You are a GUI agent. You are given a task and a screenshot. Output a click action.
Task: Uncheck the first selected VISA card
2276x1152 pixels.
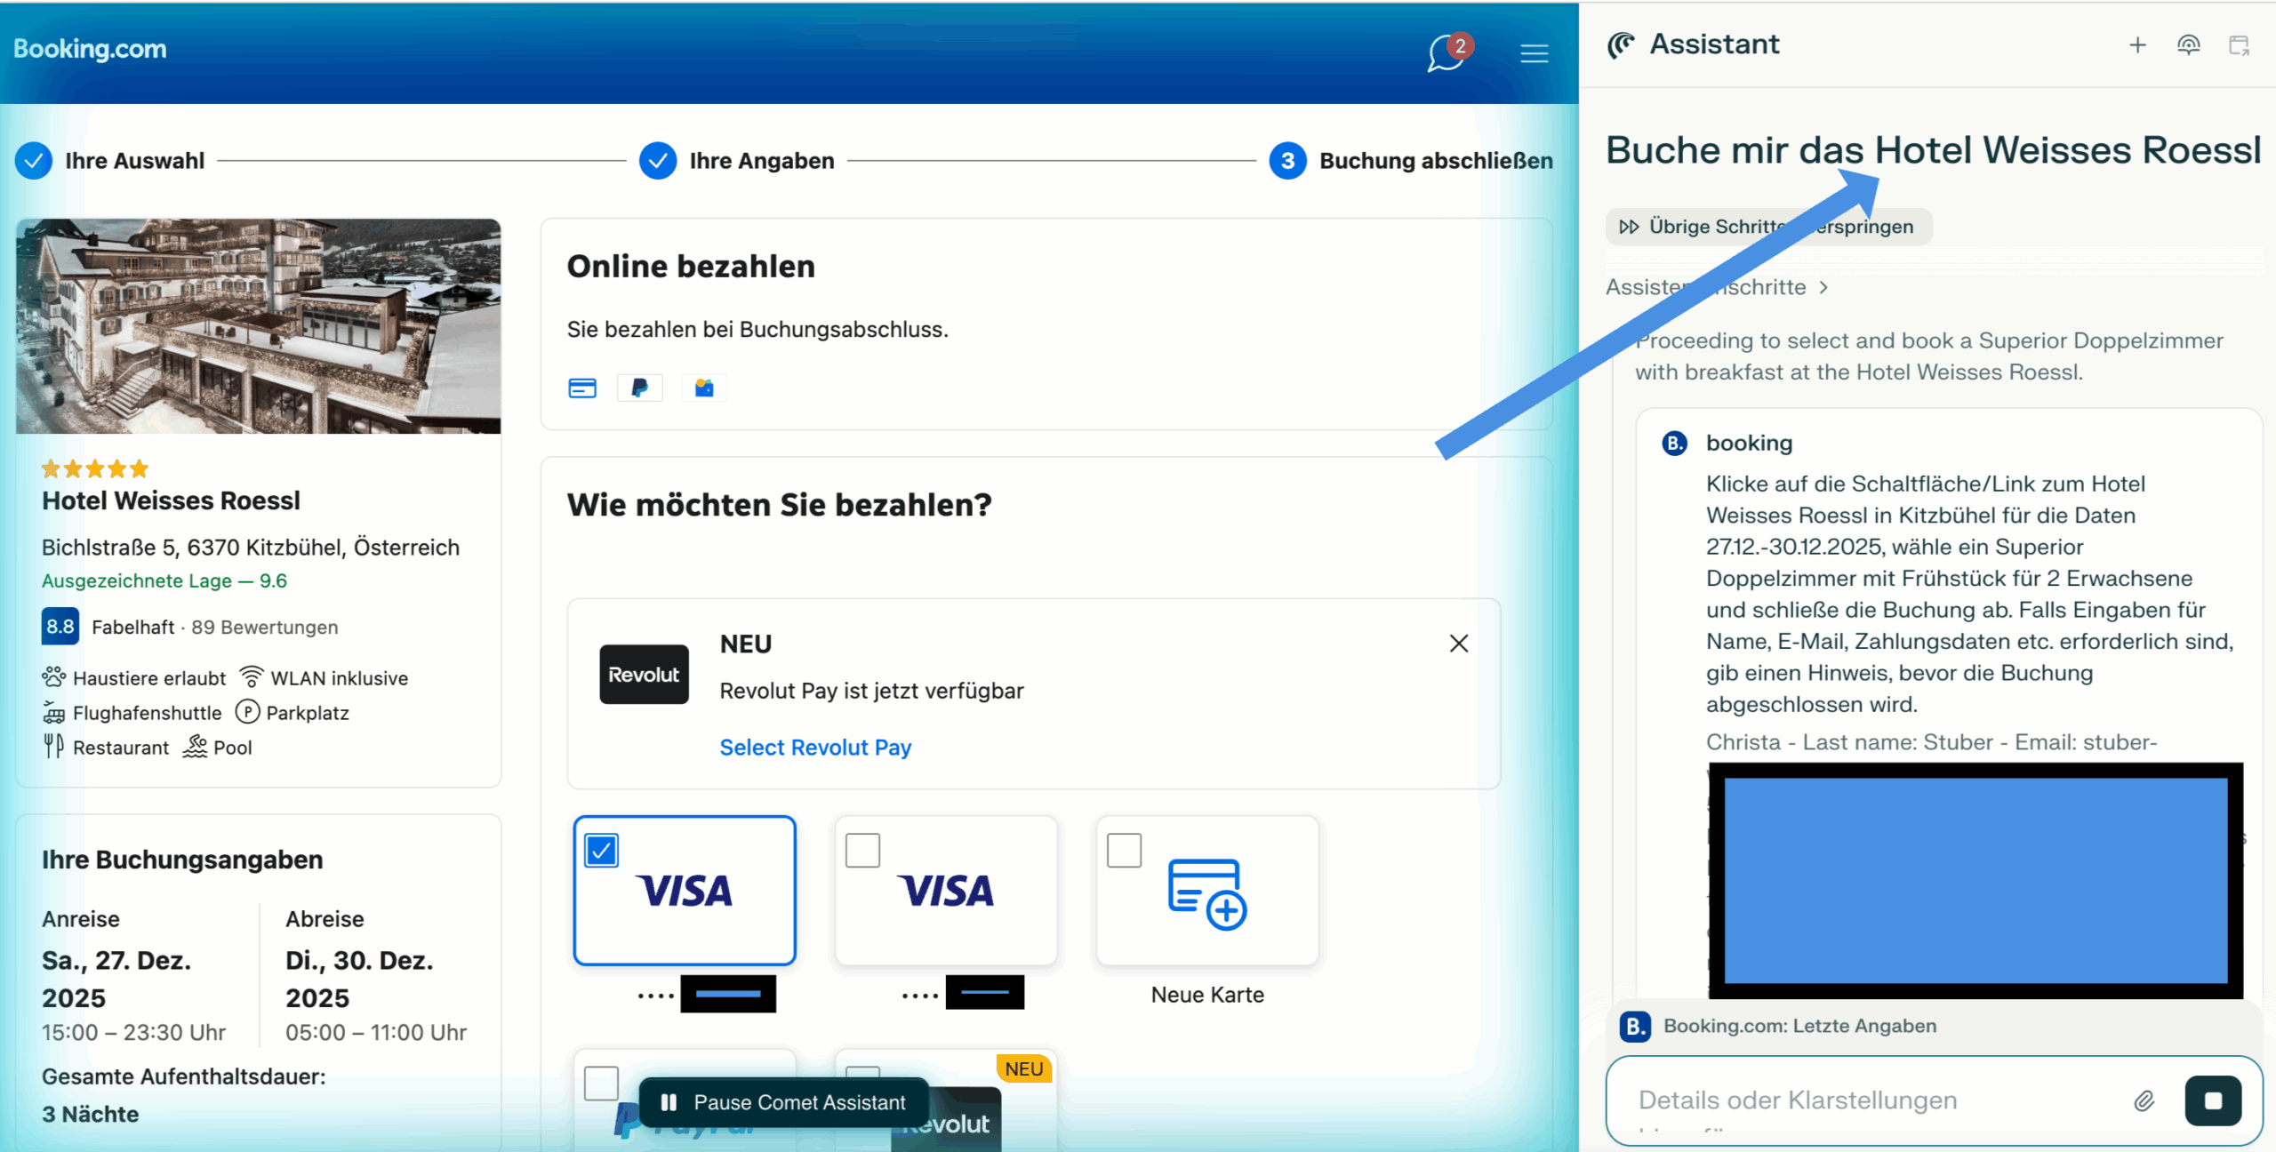click(602, 851)
